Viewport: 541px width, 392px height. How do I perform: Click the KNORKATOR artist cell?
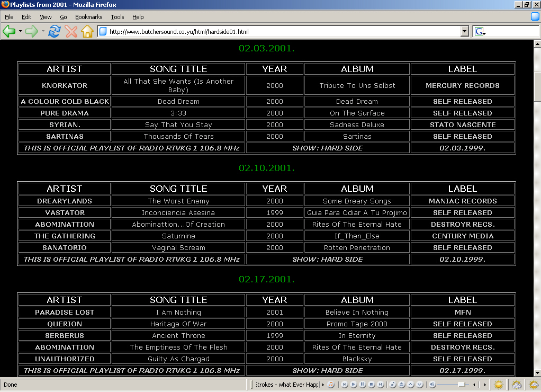tap(65, 85)
